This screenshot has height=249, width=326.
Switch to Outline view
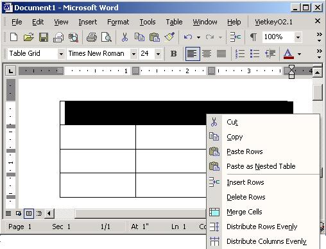pos(39,213)
